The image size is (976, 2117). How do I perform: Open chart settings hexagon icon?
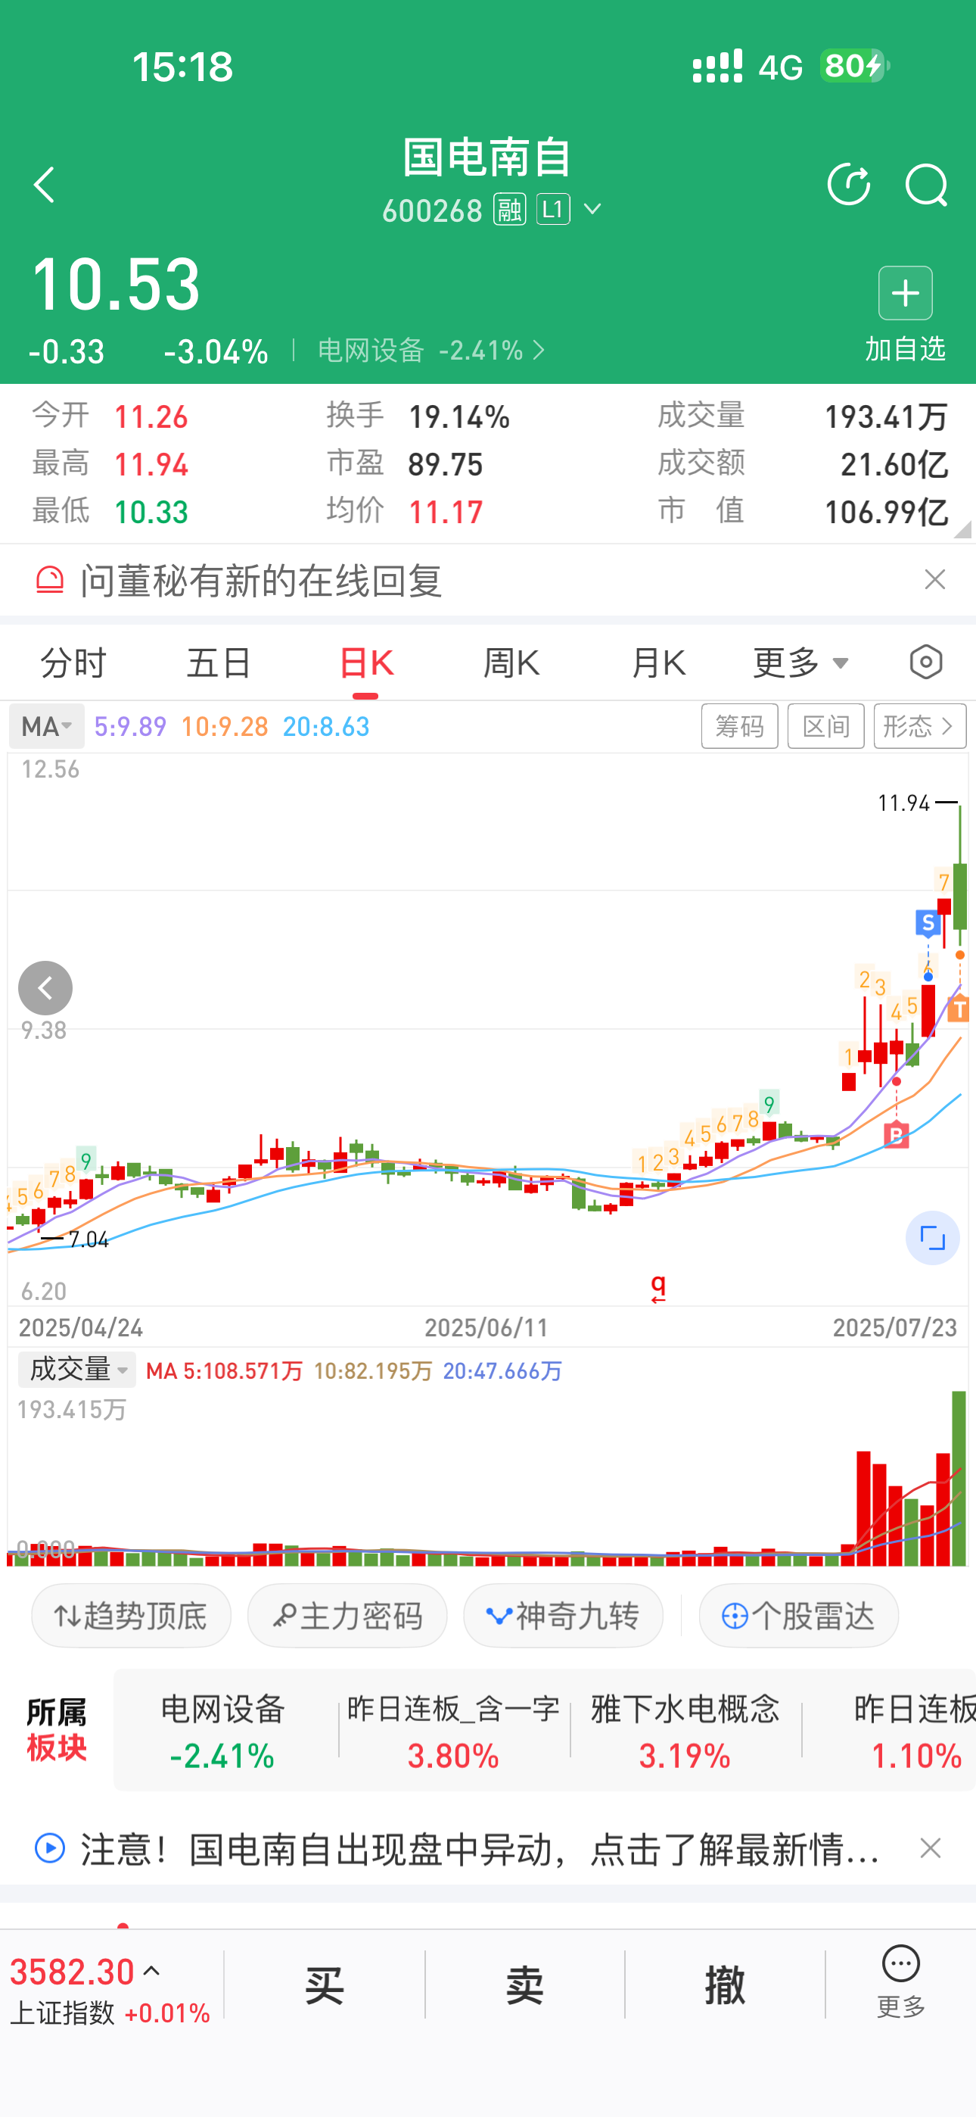point(926,663)
